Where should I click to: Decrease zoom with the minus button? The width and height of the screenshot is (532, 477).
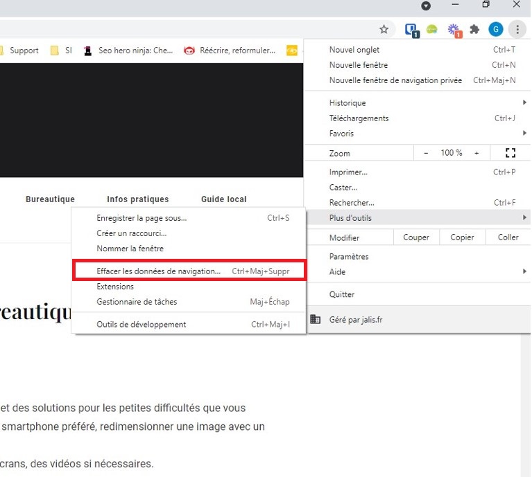click(x=426, y=153)
